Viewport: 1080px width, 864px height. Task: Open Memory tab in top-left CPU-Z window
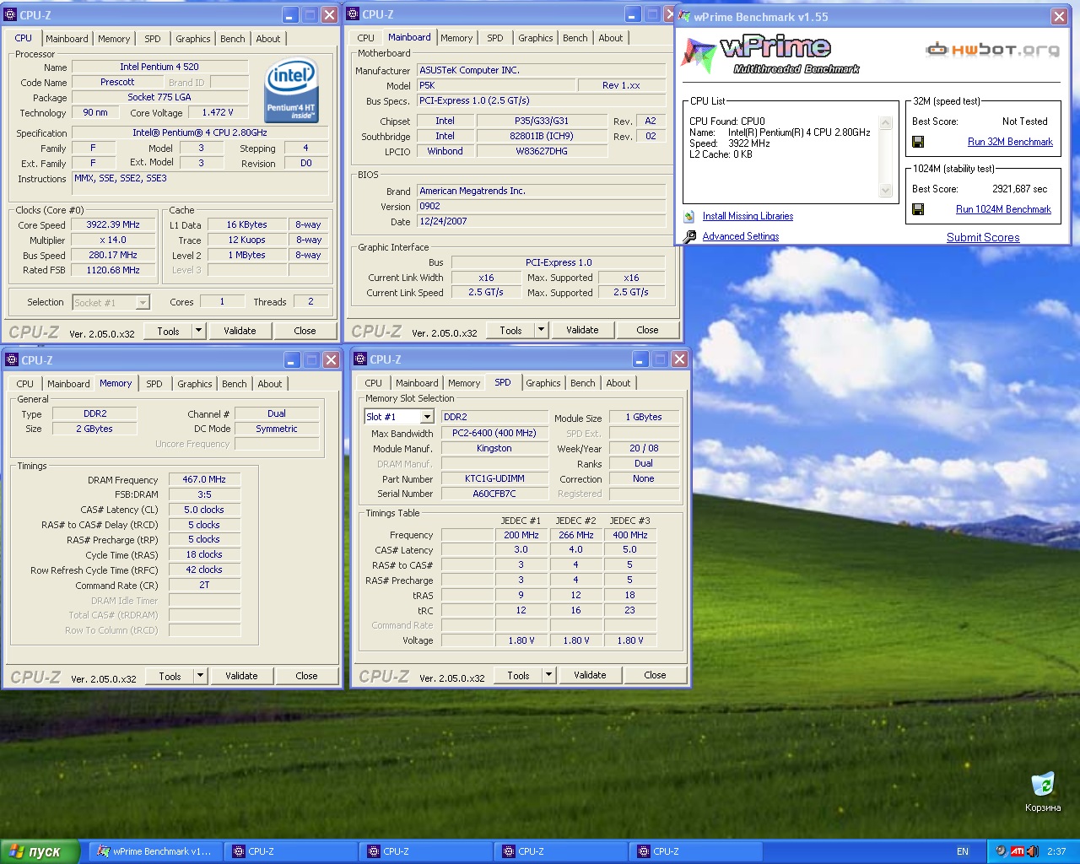point(114,39)
